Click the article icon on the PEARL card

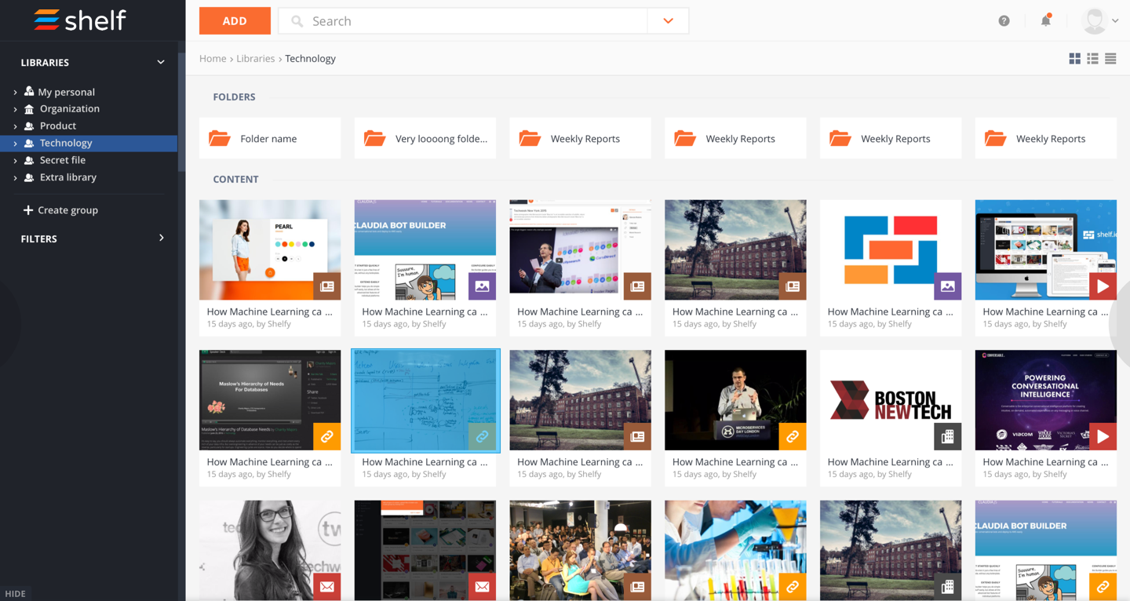tap(327, 286)
